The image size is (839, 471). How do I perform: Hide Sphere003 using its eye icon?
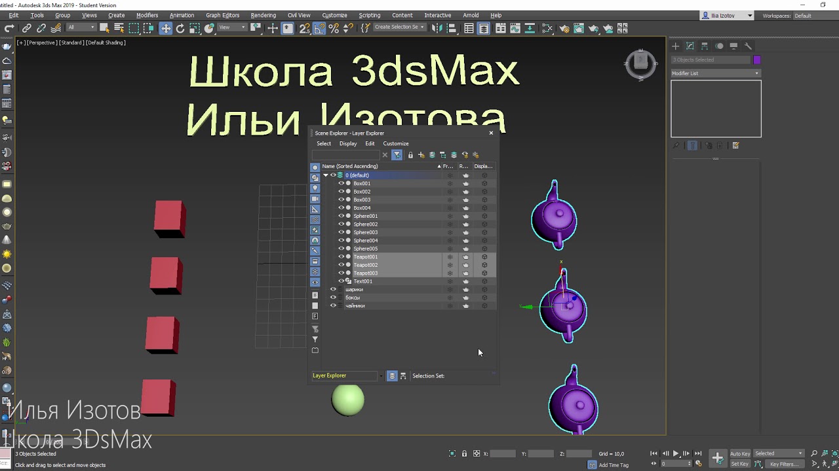click(341, 232)
